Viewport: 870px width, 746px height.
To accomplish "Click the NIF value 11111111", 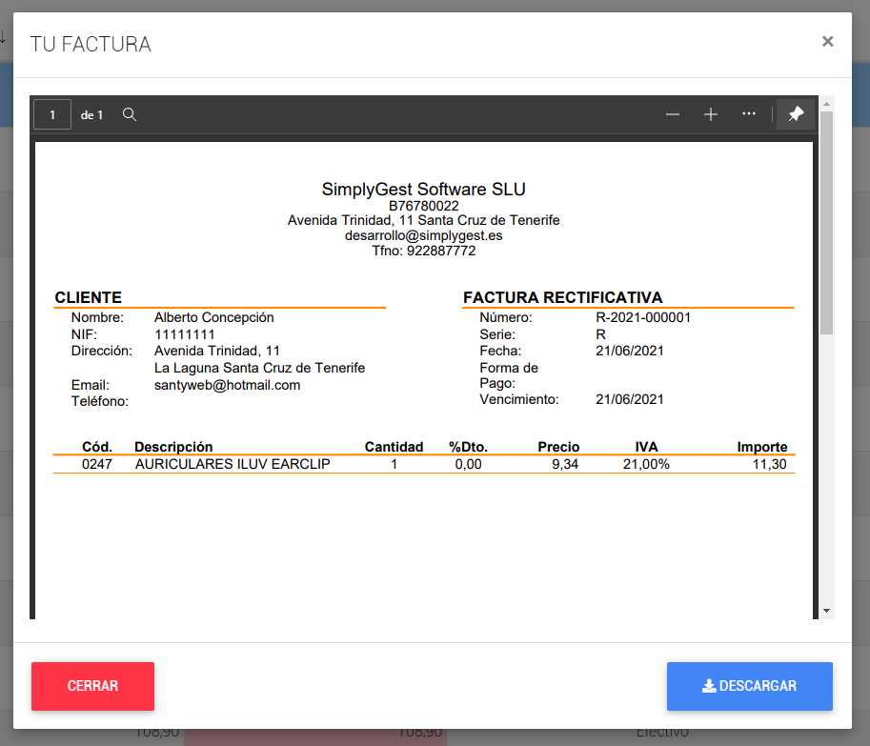I will click(x=184, y=334).
